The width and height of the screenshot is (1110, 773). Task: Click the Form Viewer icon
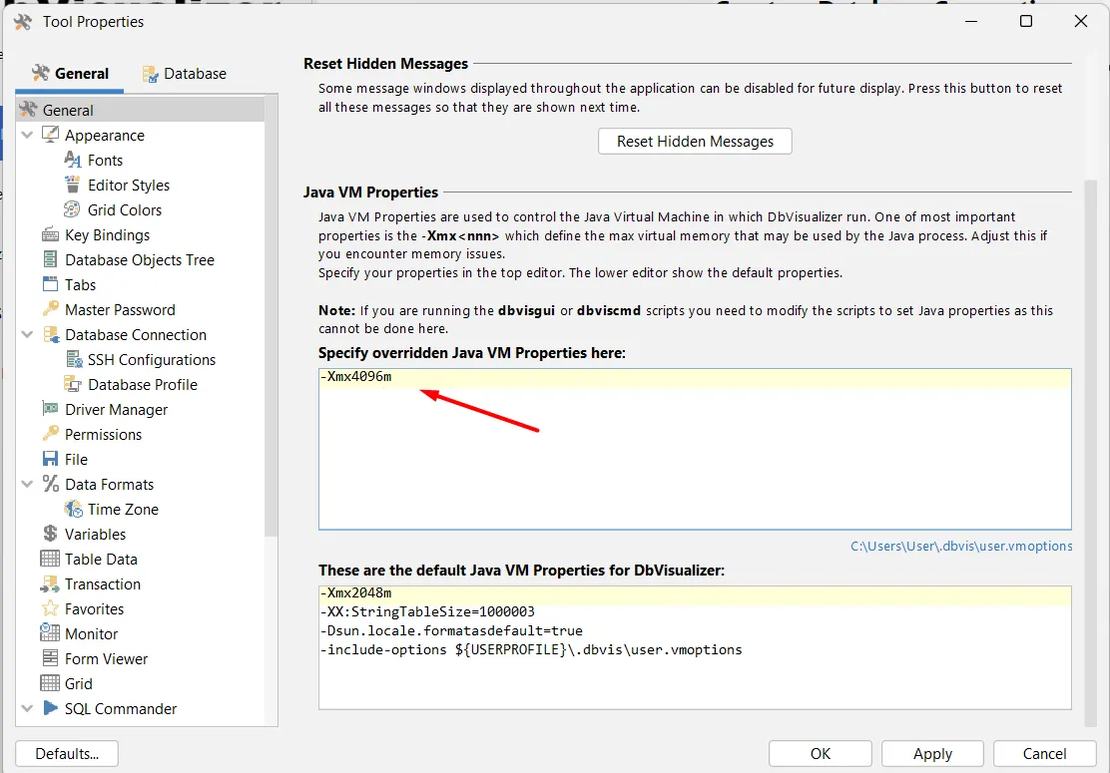50,658
